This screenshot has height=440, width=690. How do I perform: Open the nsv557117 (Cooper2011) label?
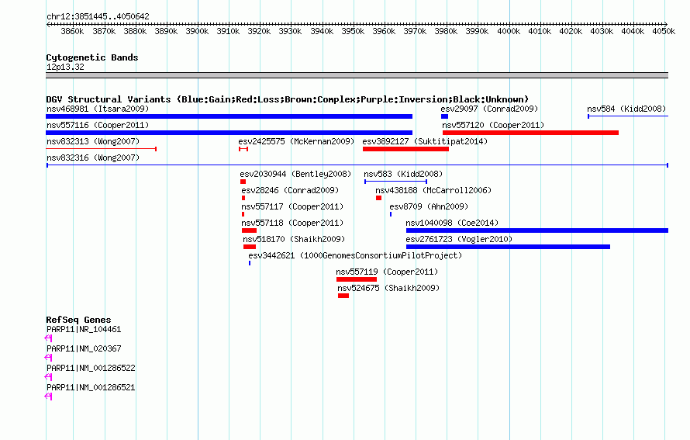coord(292,206)
